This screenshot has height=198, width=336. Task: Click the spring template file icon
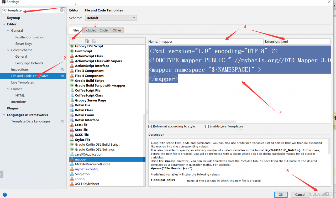tap(72, 179)
